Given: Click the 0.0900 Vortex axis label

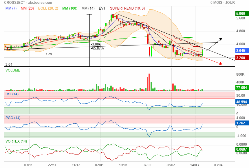Looking at the screenshot, I should (241, 145).
